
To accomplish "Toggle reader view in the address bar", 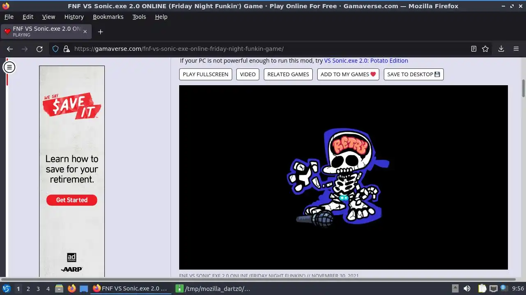I will coord(474,49).
